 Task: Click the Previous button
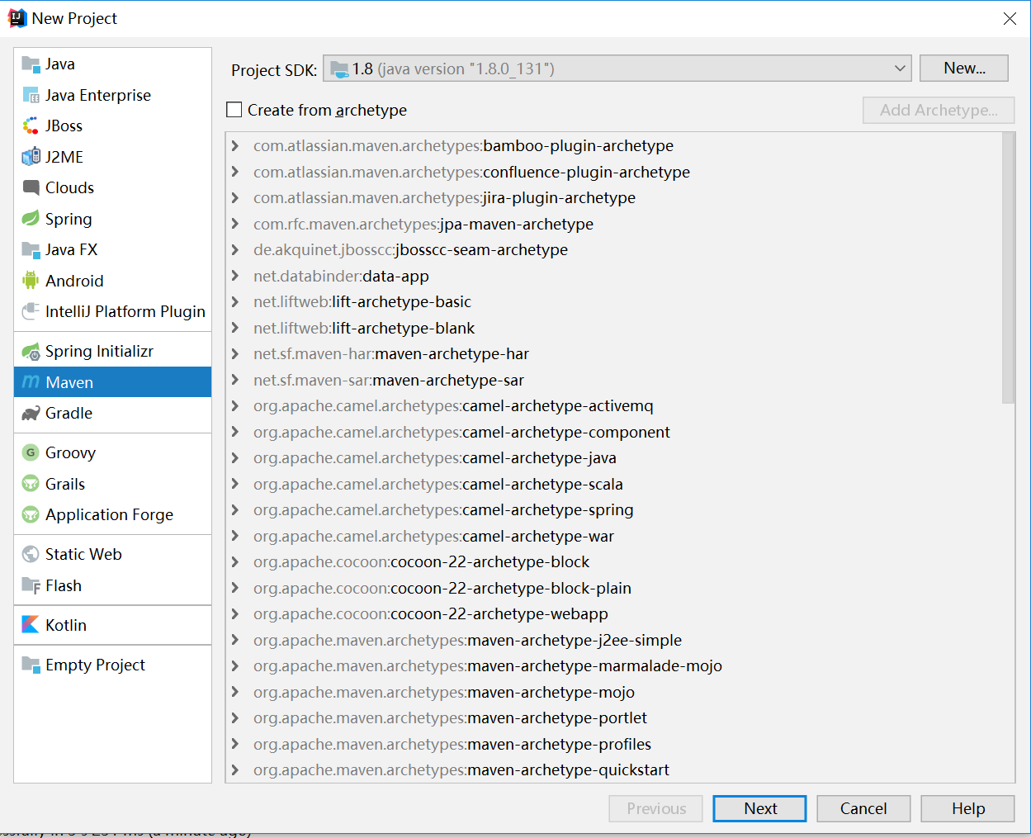point(655,808)
